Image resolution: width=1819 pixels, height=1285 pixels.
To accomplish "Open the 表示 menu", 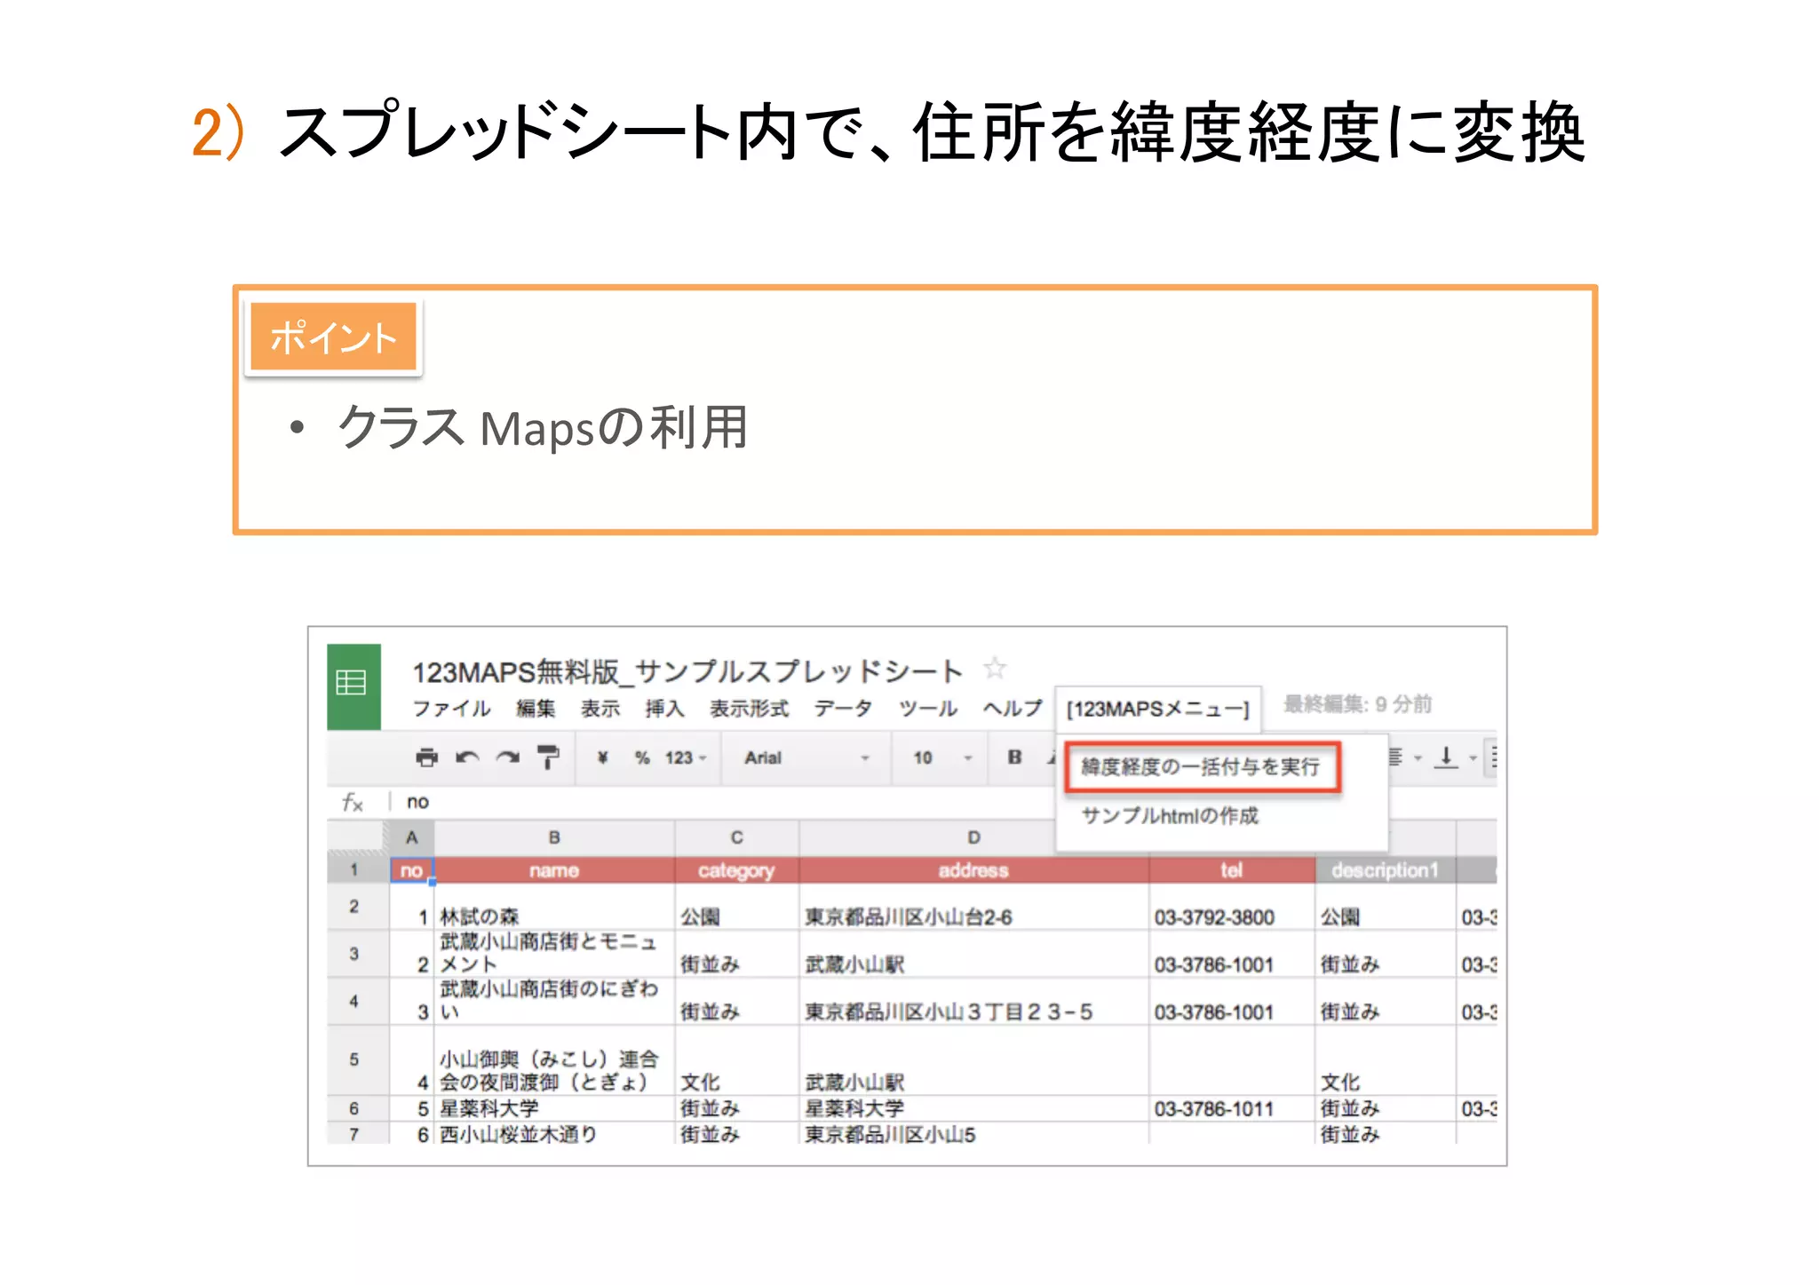I will tap(600, 708).
